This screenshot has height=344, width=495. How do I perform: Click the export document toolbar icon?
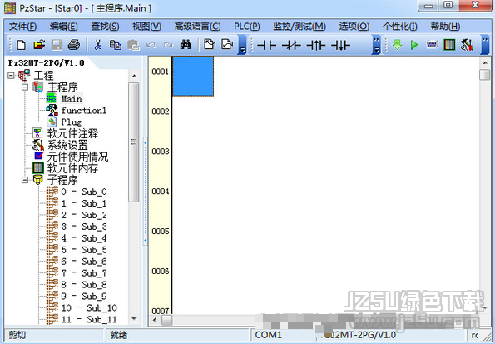227,45
